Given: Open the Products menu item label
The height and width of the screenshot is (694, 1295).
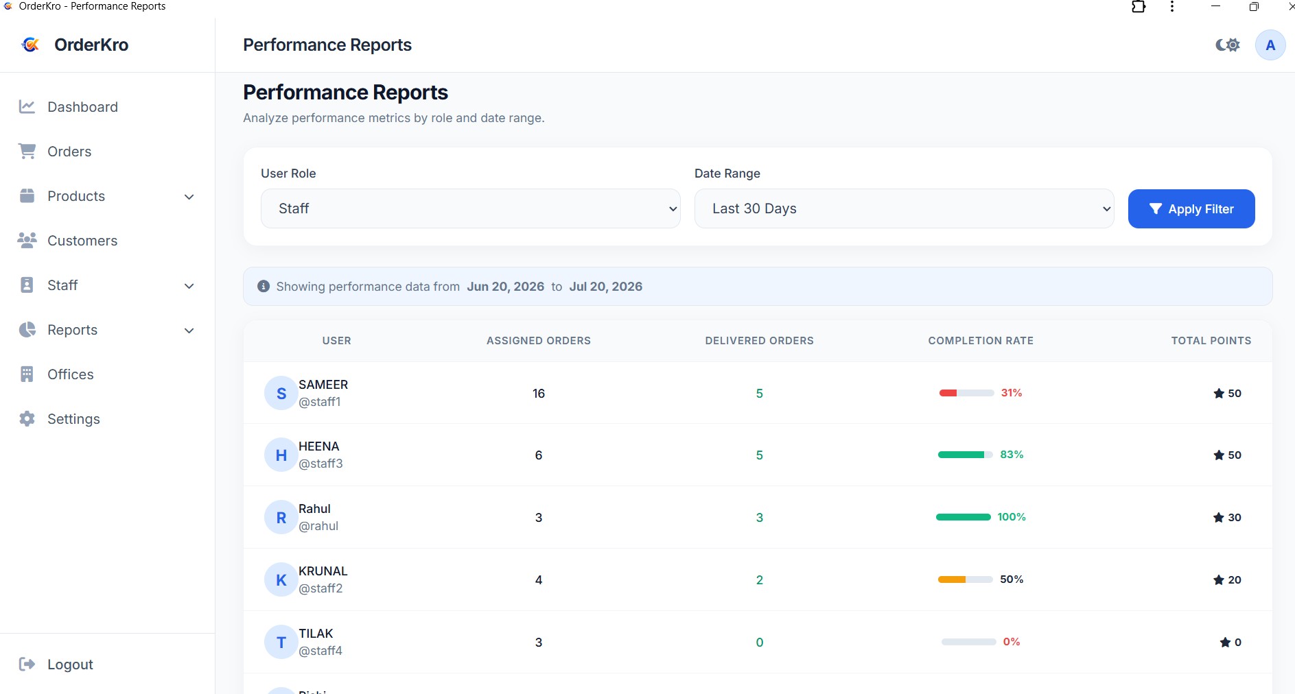Looking at the screenshot, I should coord(76,196).
